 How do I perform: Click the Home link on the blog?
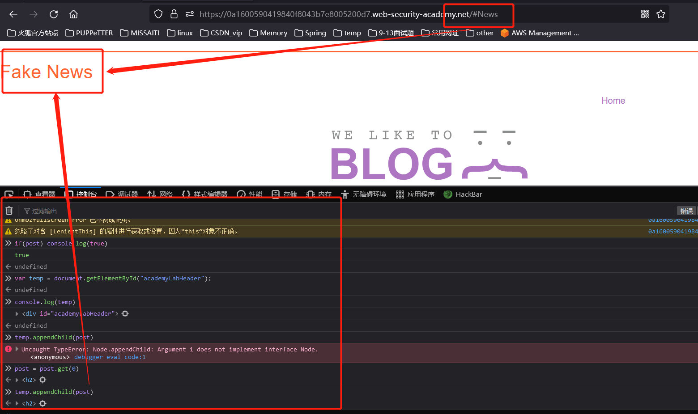click(x=613, y=101)
